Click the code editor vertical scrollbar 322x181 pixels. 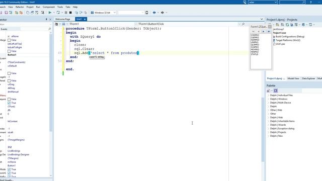(263, 130)
